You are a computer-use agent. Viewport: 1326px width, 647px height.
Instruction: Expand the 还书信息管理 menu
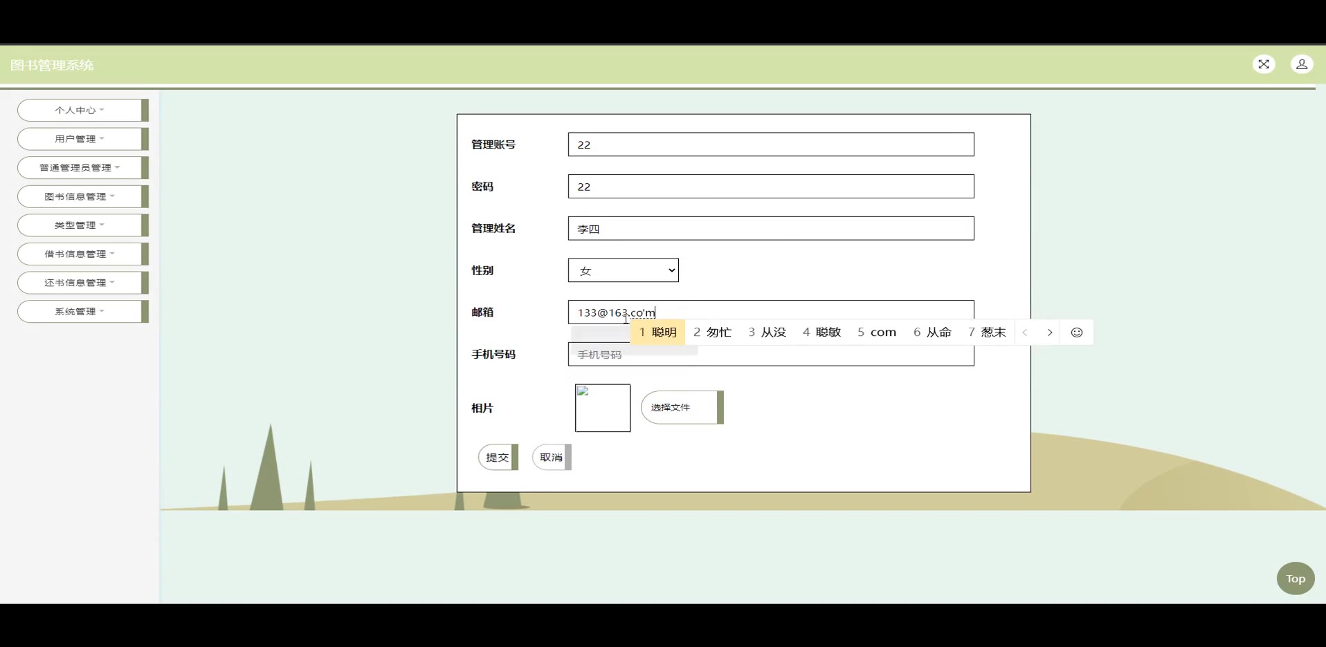coord(83,283)
